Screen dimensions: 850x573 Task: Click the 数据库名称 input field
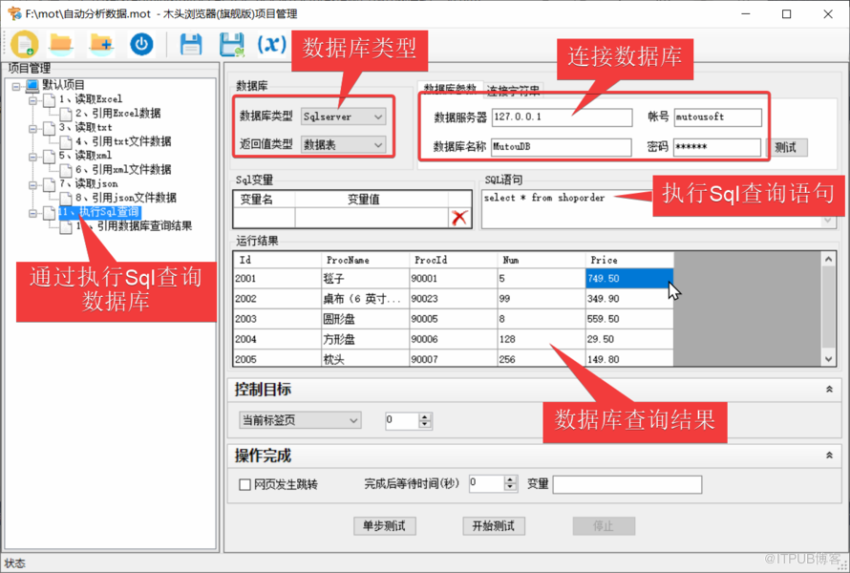coord(561,147)
